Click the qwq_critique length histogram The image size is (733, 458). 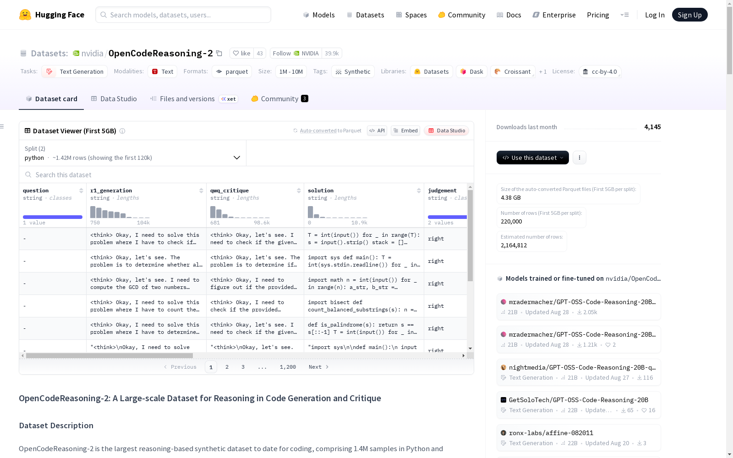240,212
